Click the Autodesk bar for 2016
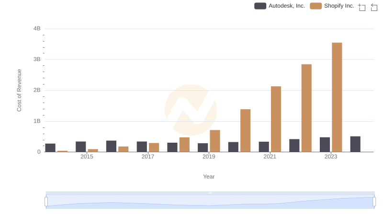The width and height of the screenshot is (383, 220). pos(112,146)
